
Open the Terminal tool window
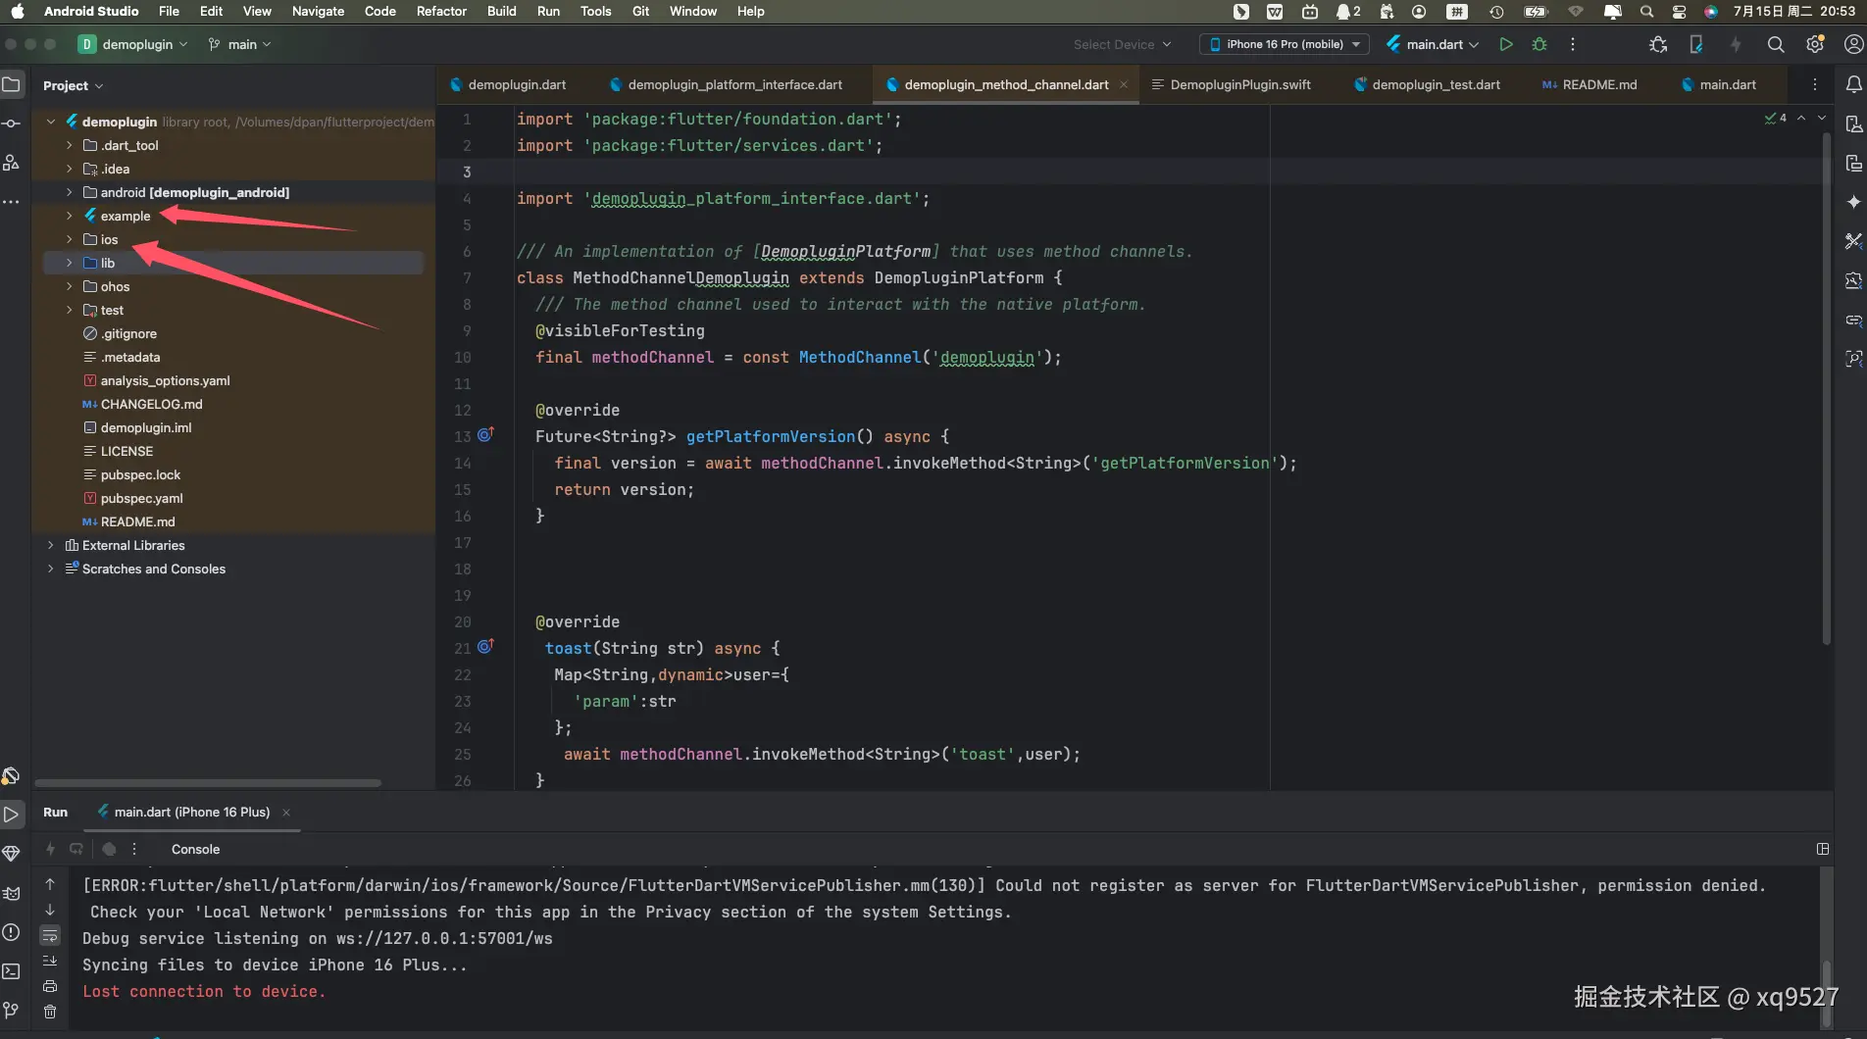tap(12, 971)
